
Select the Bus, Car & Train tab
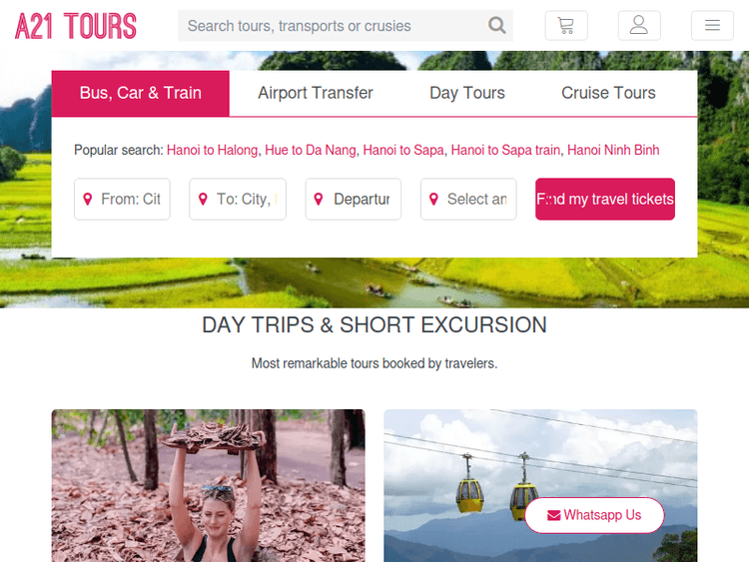pyautogui.click(x=141, y=93)
